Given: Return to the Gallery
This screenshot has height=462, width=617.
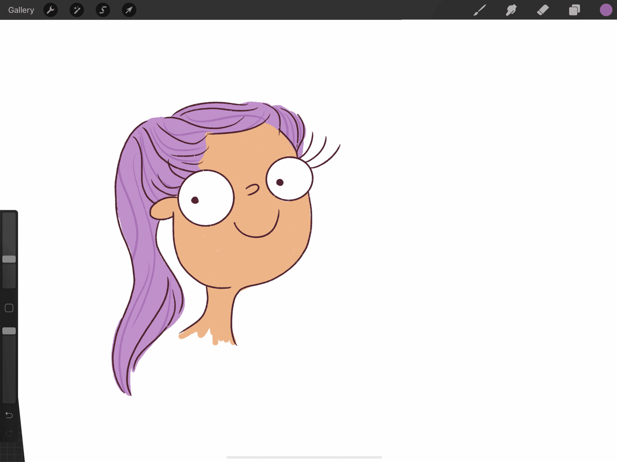Looking at the screenshot, I should pyautogui.click(x=21, y=10).
